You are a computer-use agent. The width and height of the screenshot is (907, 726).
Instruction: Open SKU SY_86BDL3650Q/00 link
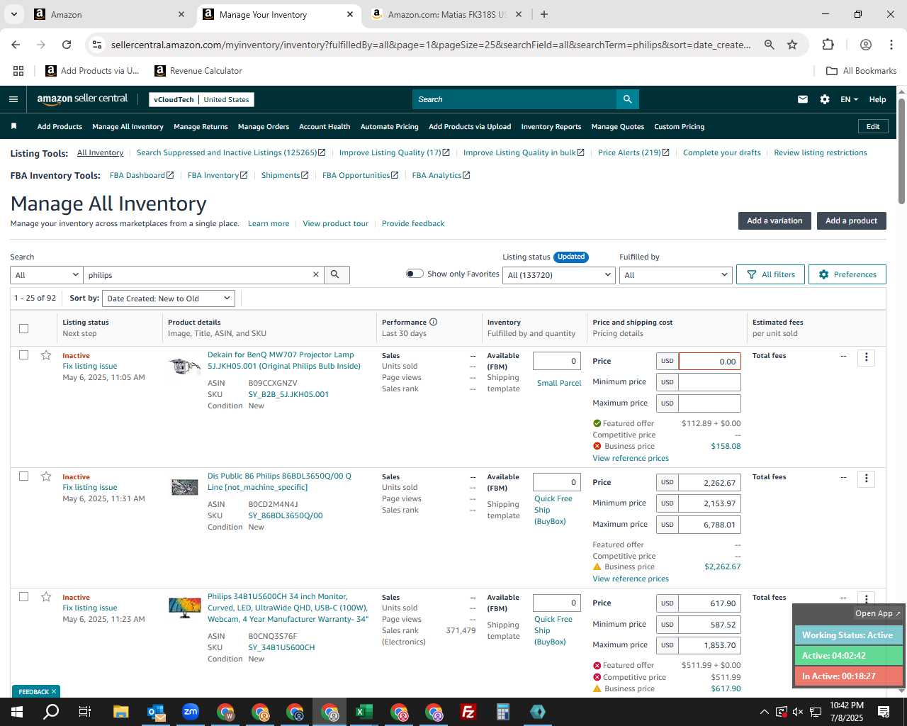(286, 515)
